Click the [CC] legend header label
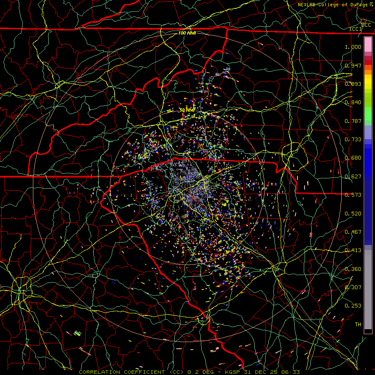The height and width of the screenshot is (375, 375). (356, 29)
